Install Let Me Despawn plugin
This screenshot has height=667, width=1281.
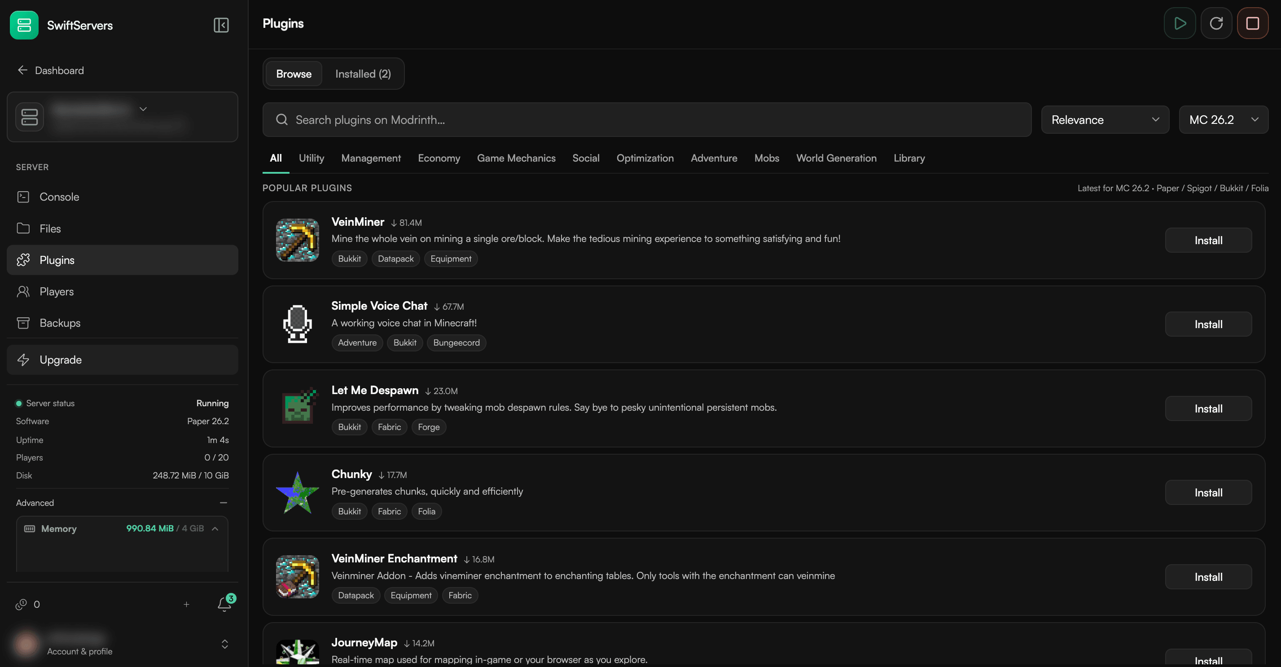1208,408
